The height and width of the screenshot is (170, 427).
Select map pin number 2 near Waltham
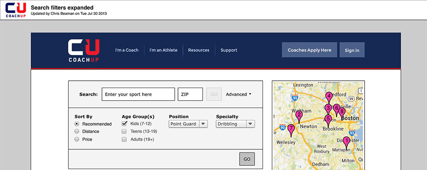click(x=299, y=117)
